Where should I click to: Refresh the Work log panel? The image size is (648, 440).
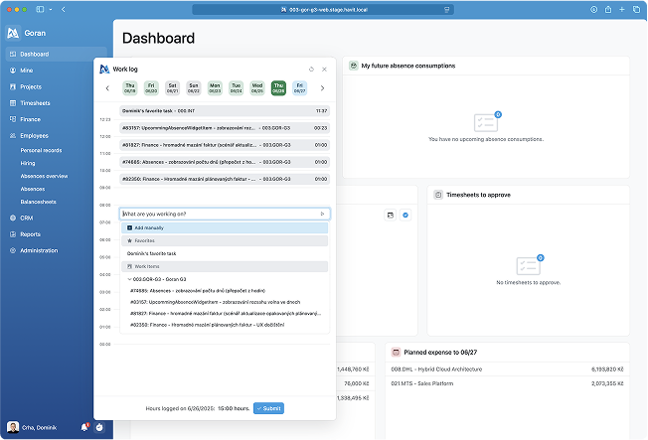311,70
